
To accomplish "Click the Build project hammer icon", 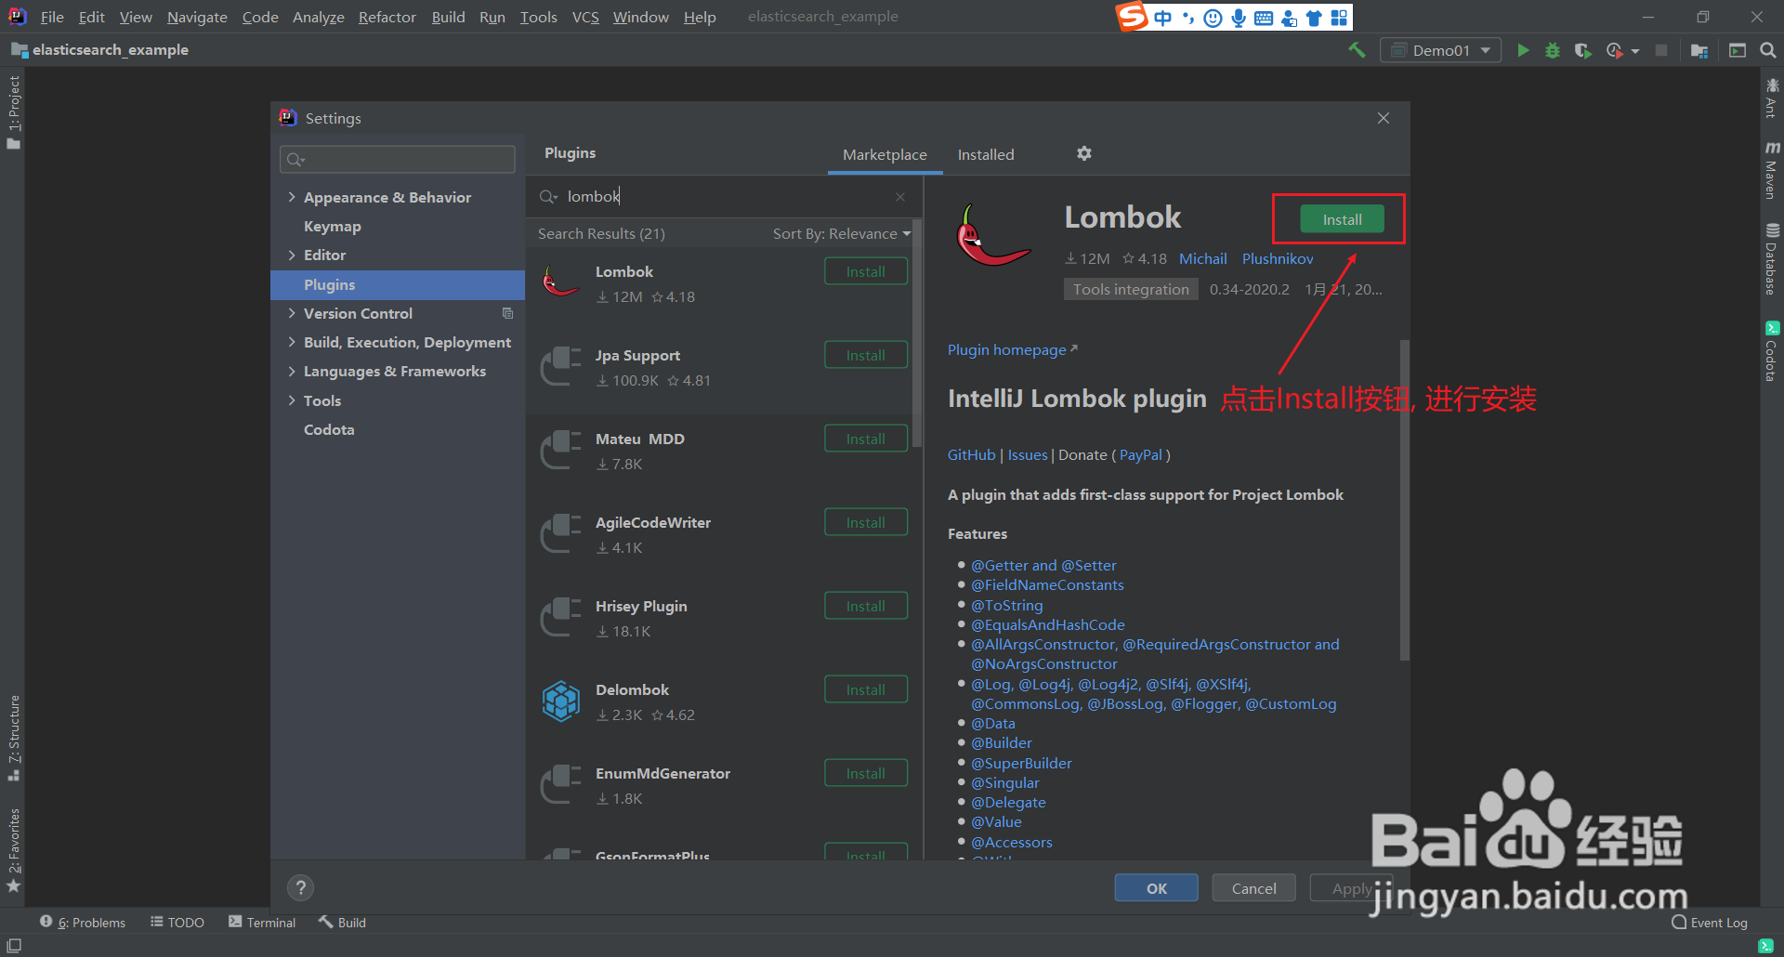I will click(x=1357, y=50).
